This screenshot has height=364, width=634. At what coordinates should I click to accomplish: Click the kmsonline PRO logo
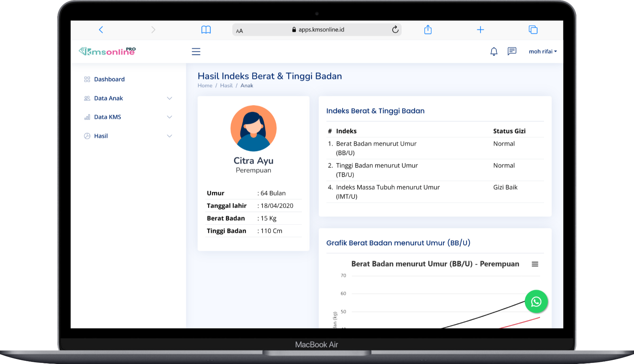click(x=107, y=52)
